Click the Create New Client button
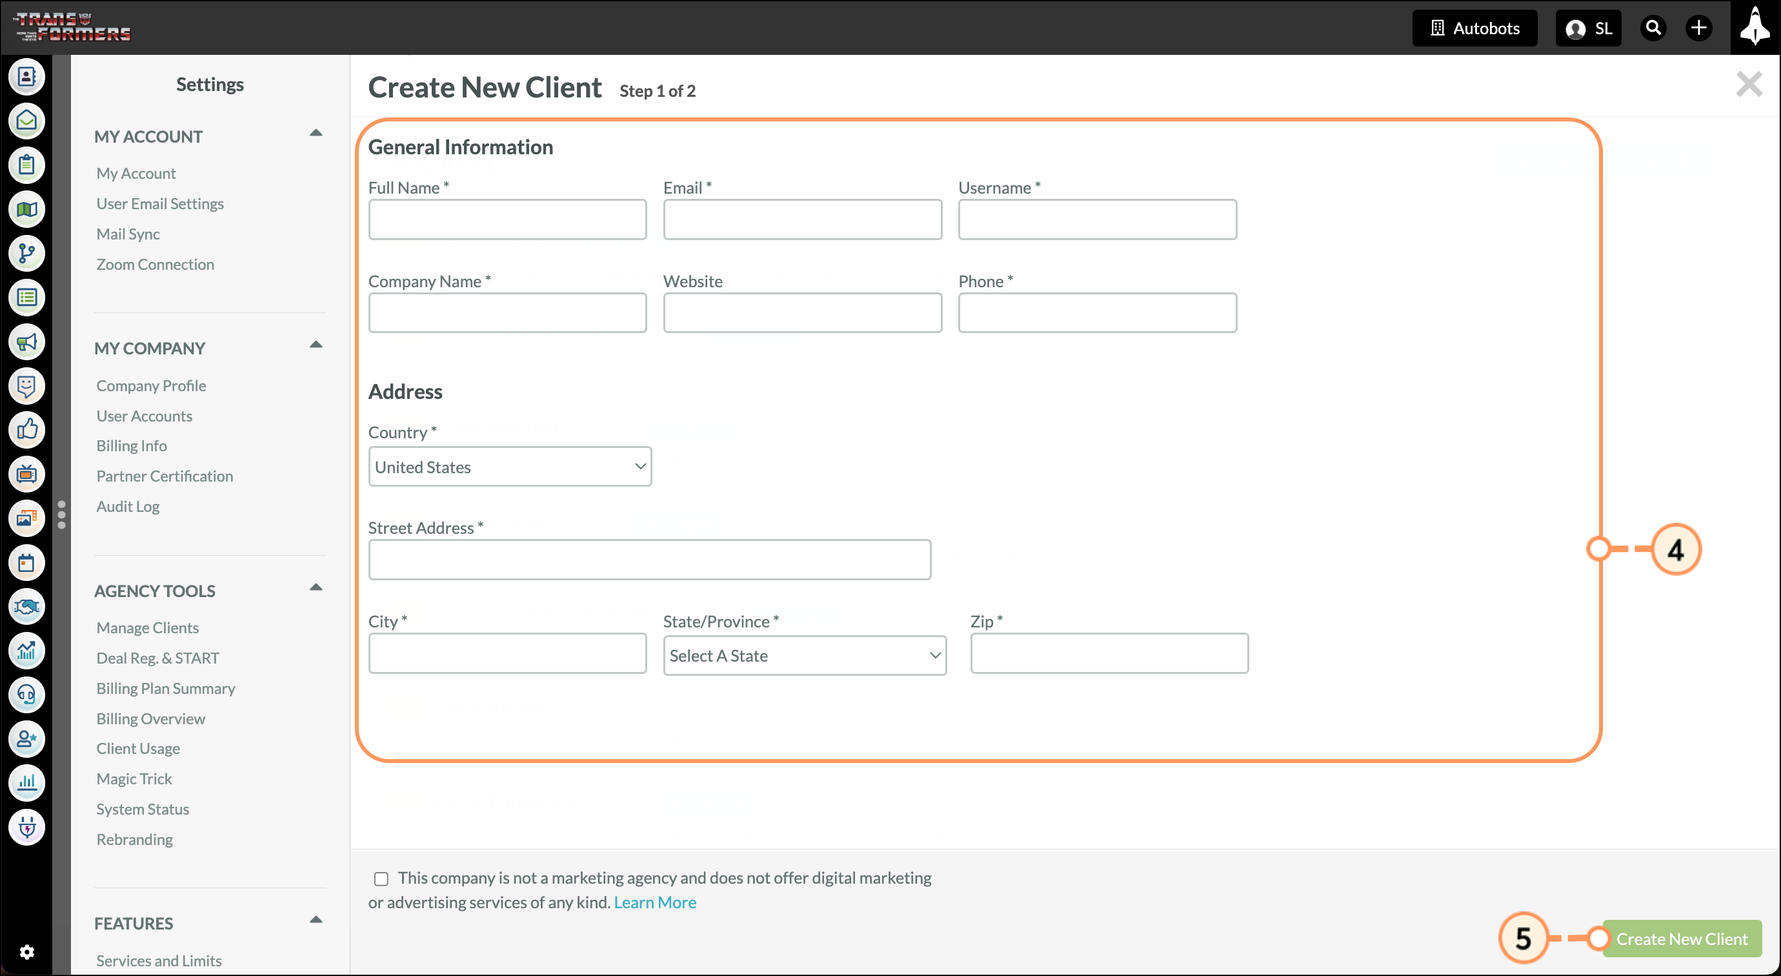This screenshot has width=1781, height=976. pyautogui.click(x=1682, y=939)
